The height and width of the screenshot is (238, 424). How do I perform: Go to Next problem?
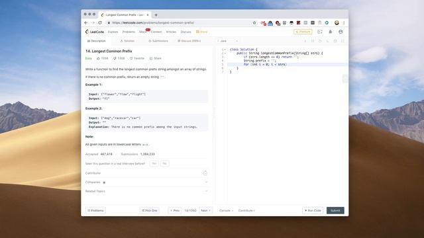[206, 210]
